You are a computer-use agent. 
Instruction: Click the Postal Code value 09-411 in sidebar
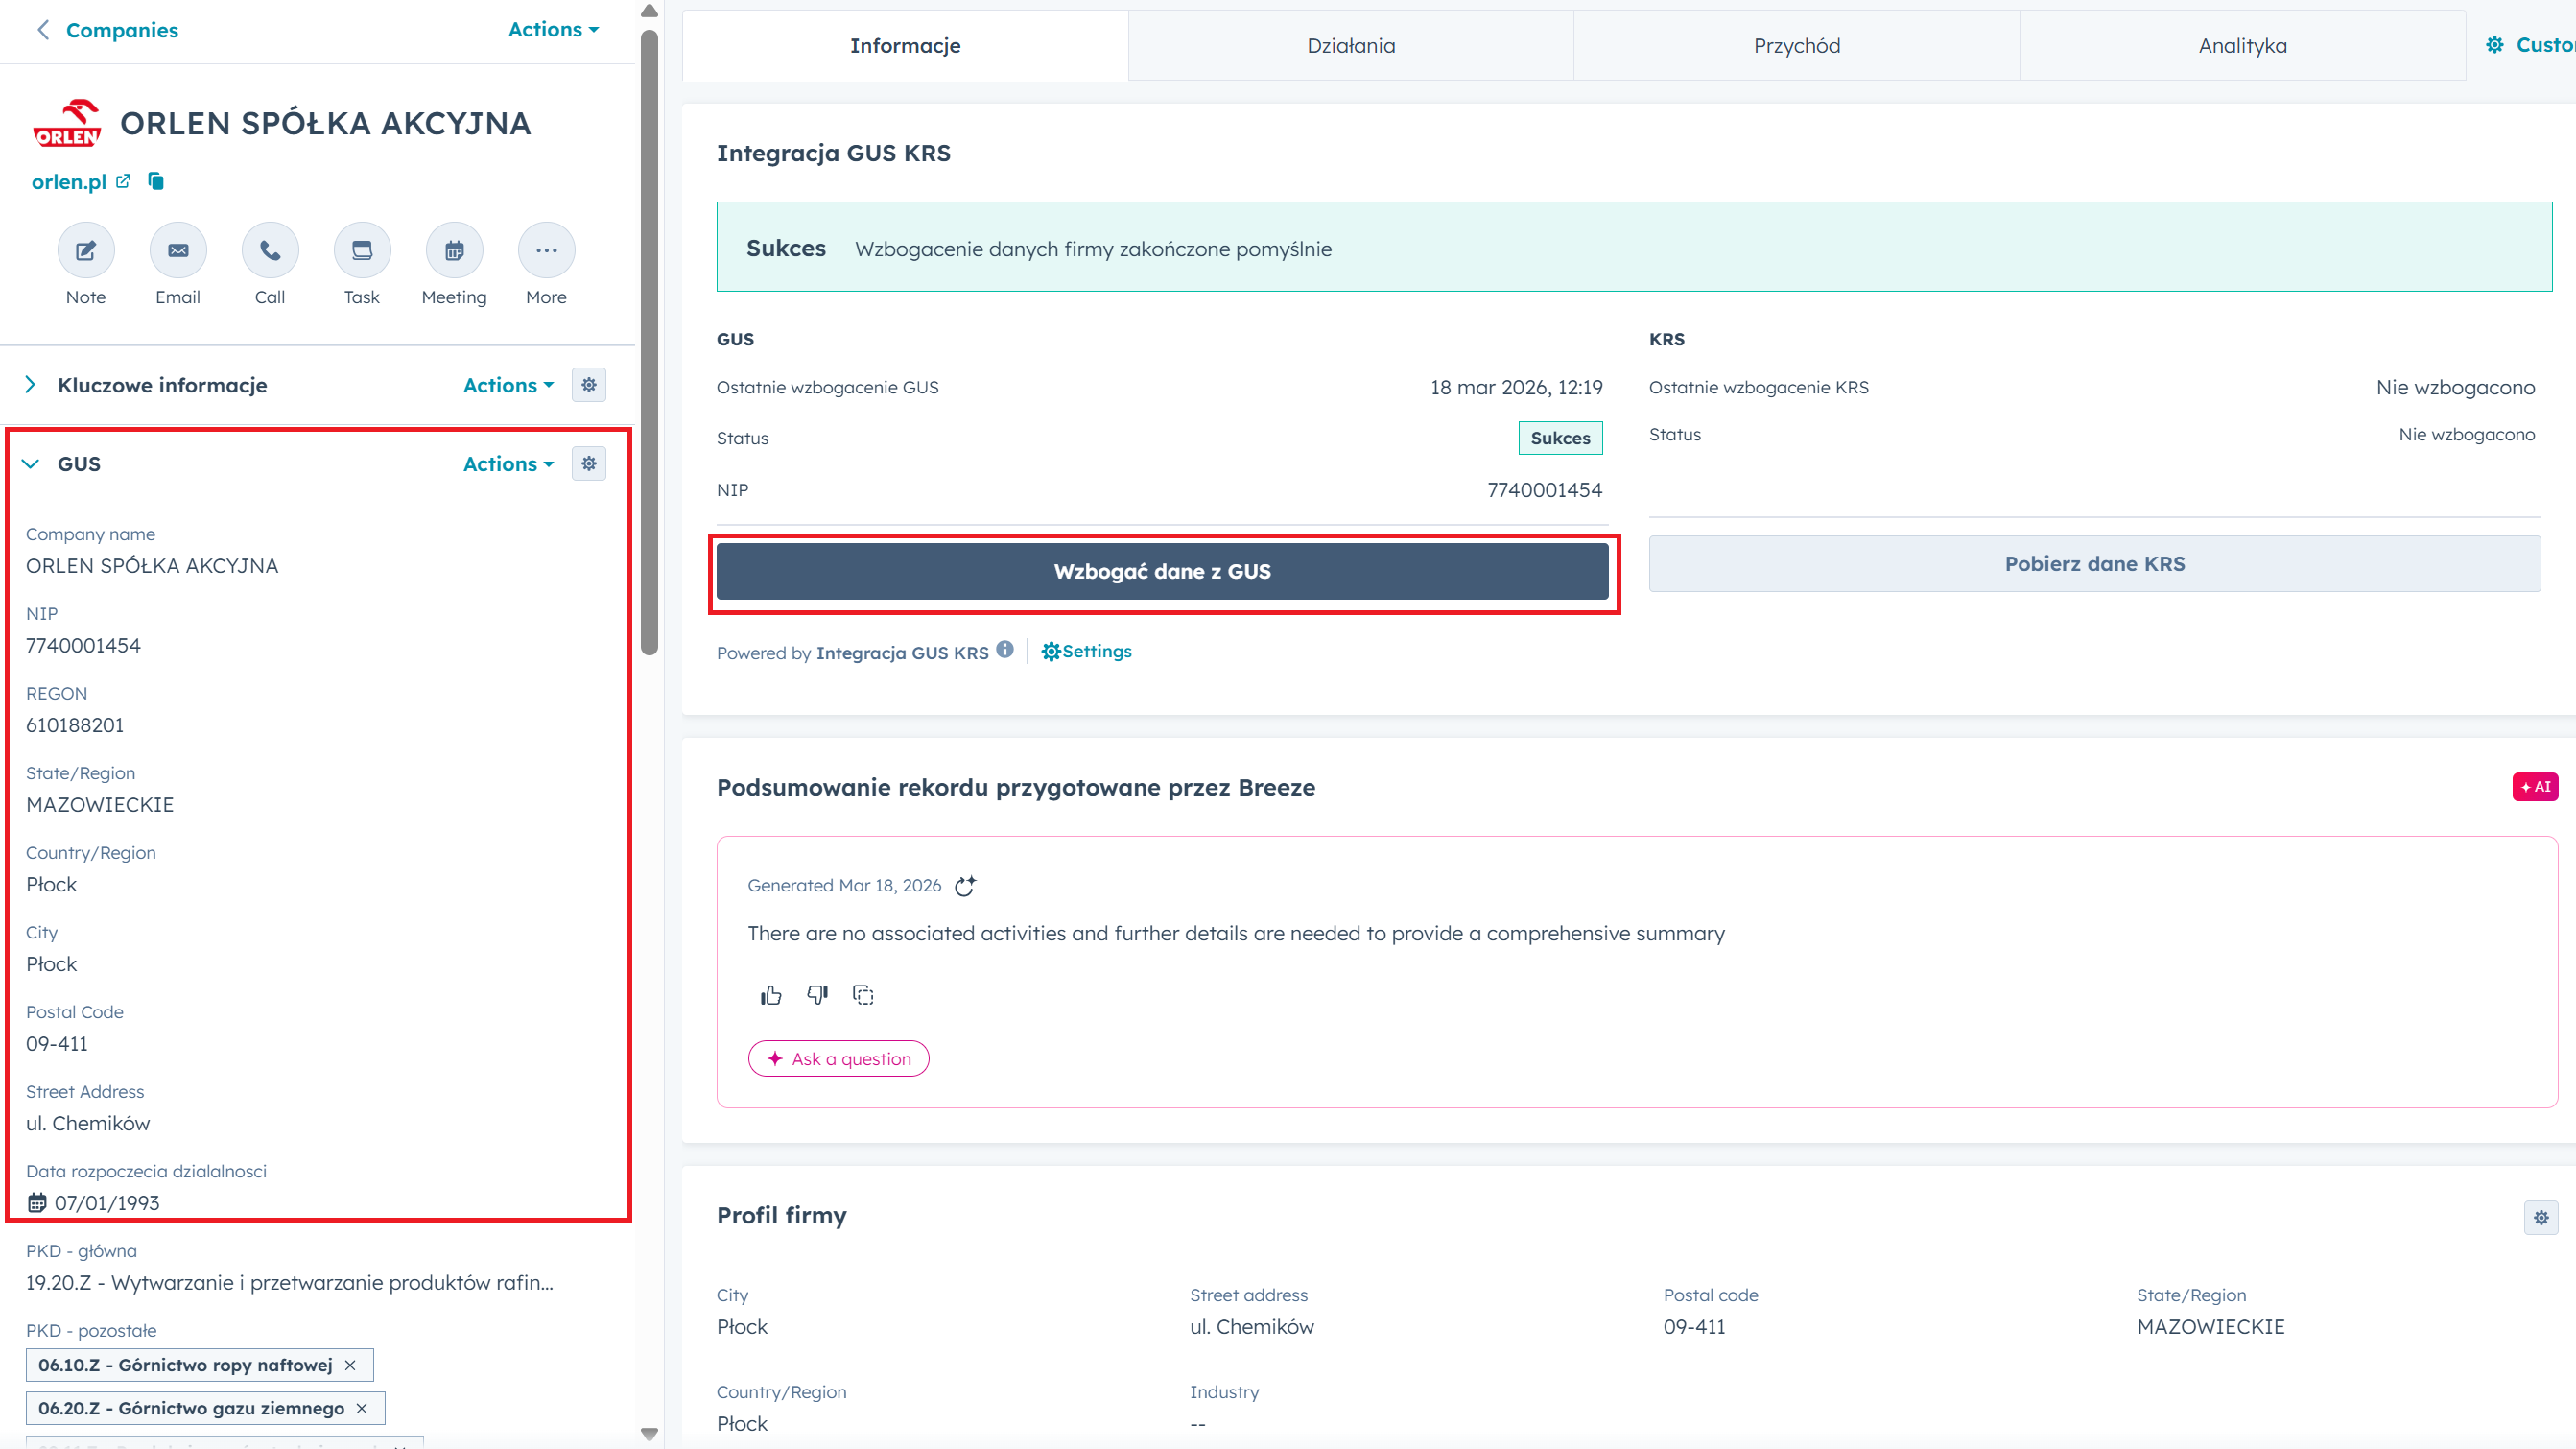tap(57, 1044)
